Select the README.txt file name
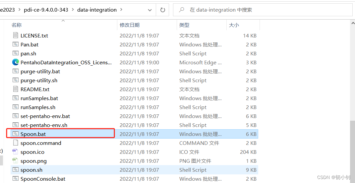 (35, 89)
